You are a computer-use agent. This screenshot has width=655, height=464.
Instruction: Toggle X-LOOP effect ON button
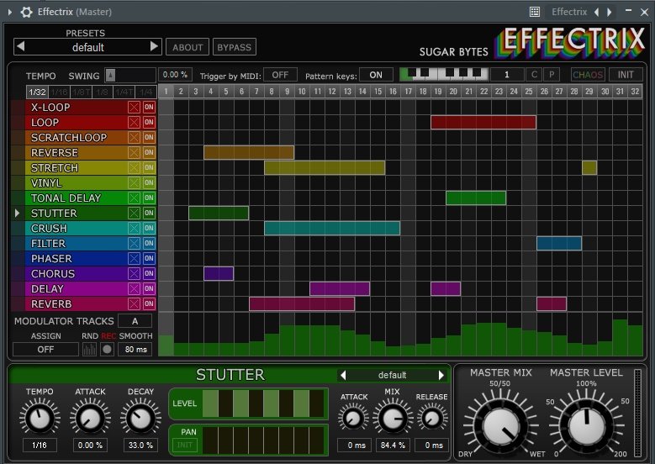[x=149, y=108]
